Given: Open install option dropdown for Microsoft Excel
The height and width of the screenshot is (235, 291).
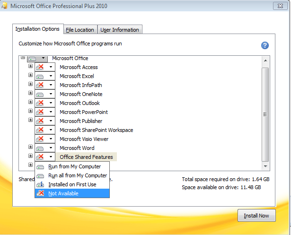Looking at the screenshot, I should tap(51, 76).
